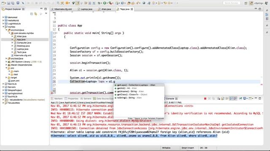The width and height of the screenshot is (270, 151).
Task: Collapse the com.telusko.myhibo package
Action: coord(9,33)
